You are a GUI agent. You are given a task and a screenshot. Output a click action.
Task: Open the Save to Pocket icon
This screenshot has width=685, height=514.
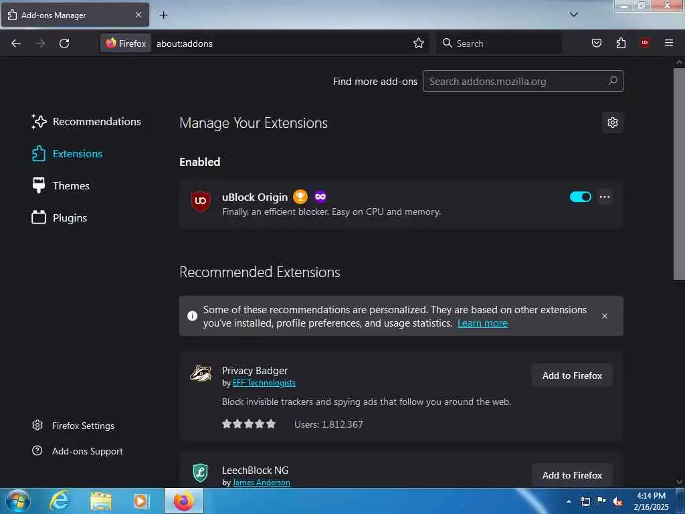pos(596,43)
